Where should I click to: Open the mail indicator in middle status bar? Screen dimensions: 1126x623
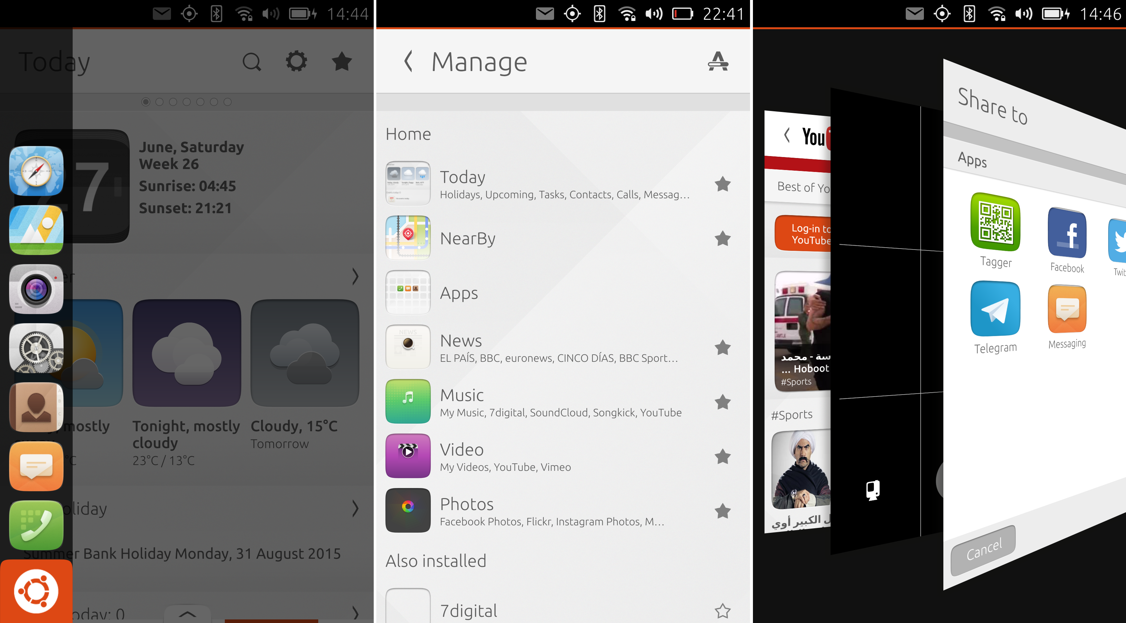[x=545, y=14]
